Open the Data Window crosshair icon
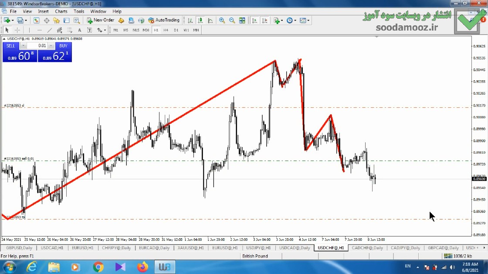Image resolution: width=488 pixels, height=274 pixels. [47, 20]
